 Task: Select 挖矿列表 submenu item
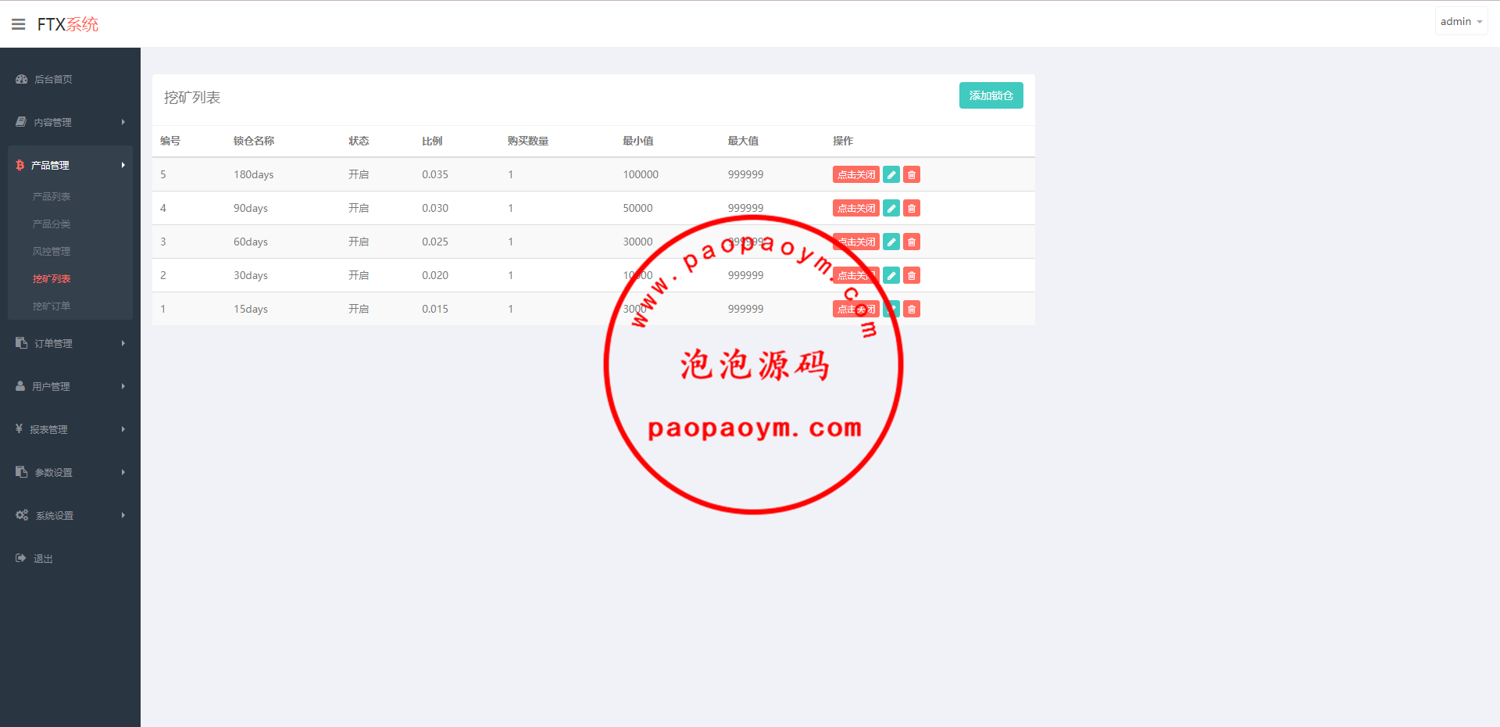(52, 278)
